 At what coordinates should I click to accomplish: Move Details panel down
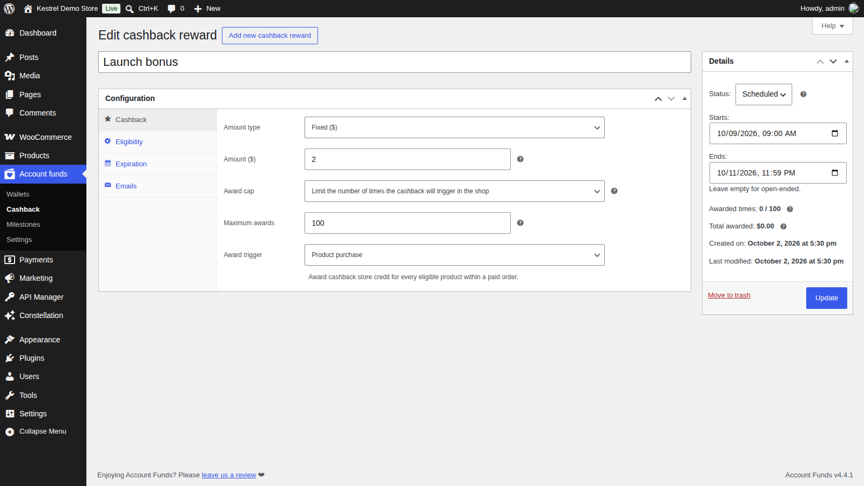pyautogui.click(x=833, y=62)
